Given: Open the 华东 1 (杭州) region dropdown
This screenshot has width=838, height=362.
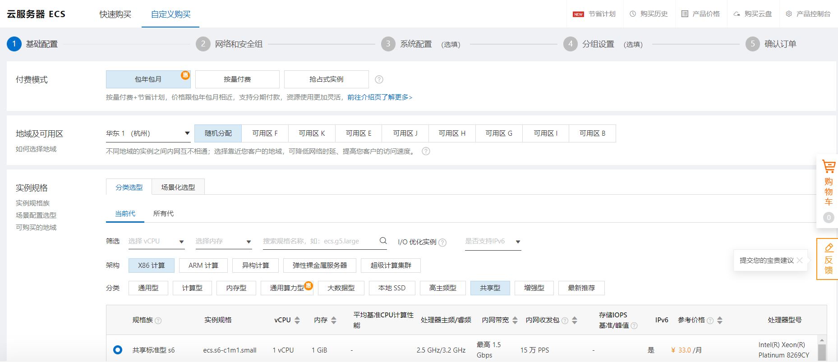Looking at the screenshot, I should 148,133.
